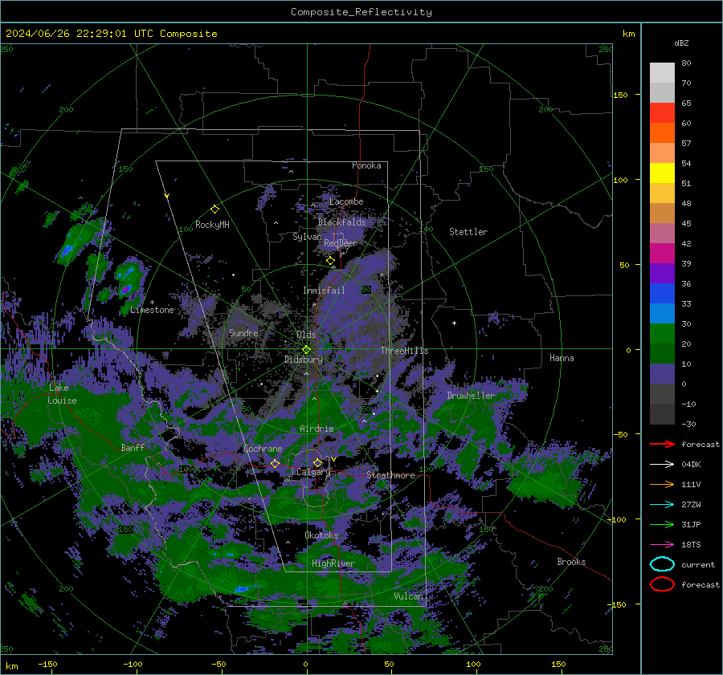The height and width of the screenshot is (675, 723).
Task: Click the yellow diamond marker above Calgary
Action: point(317,462)
